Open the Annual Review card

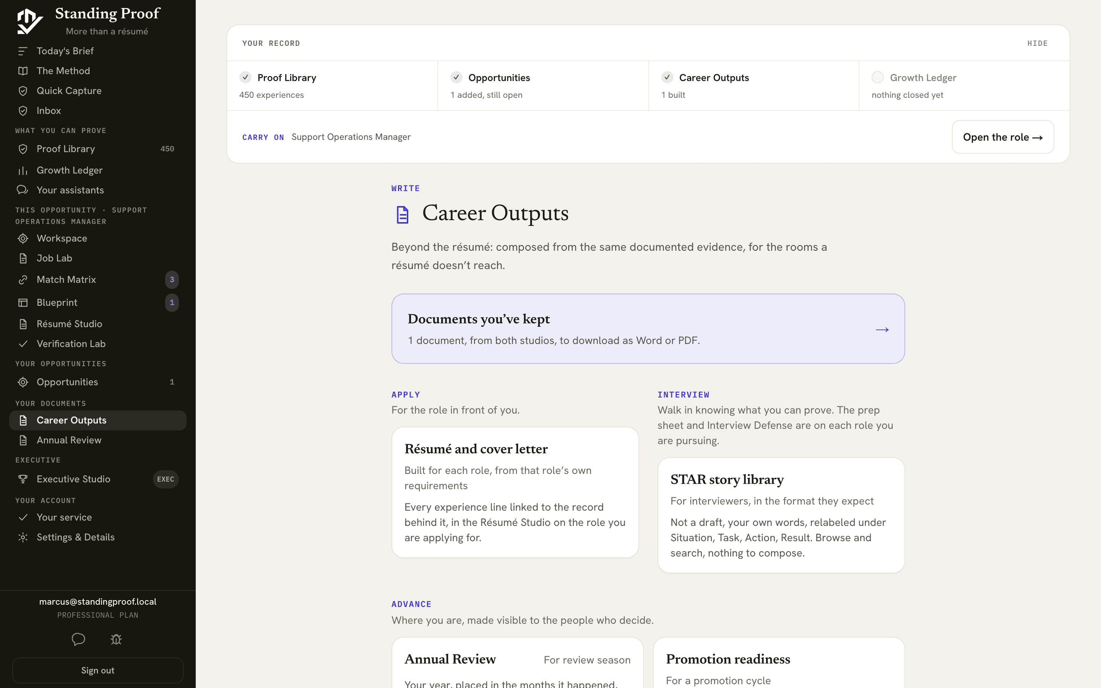coord(517,662)
